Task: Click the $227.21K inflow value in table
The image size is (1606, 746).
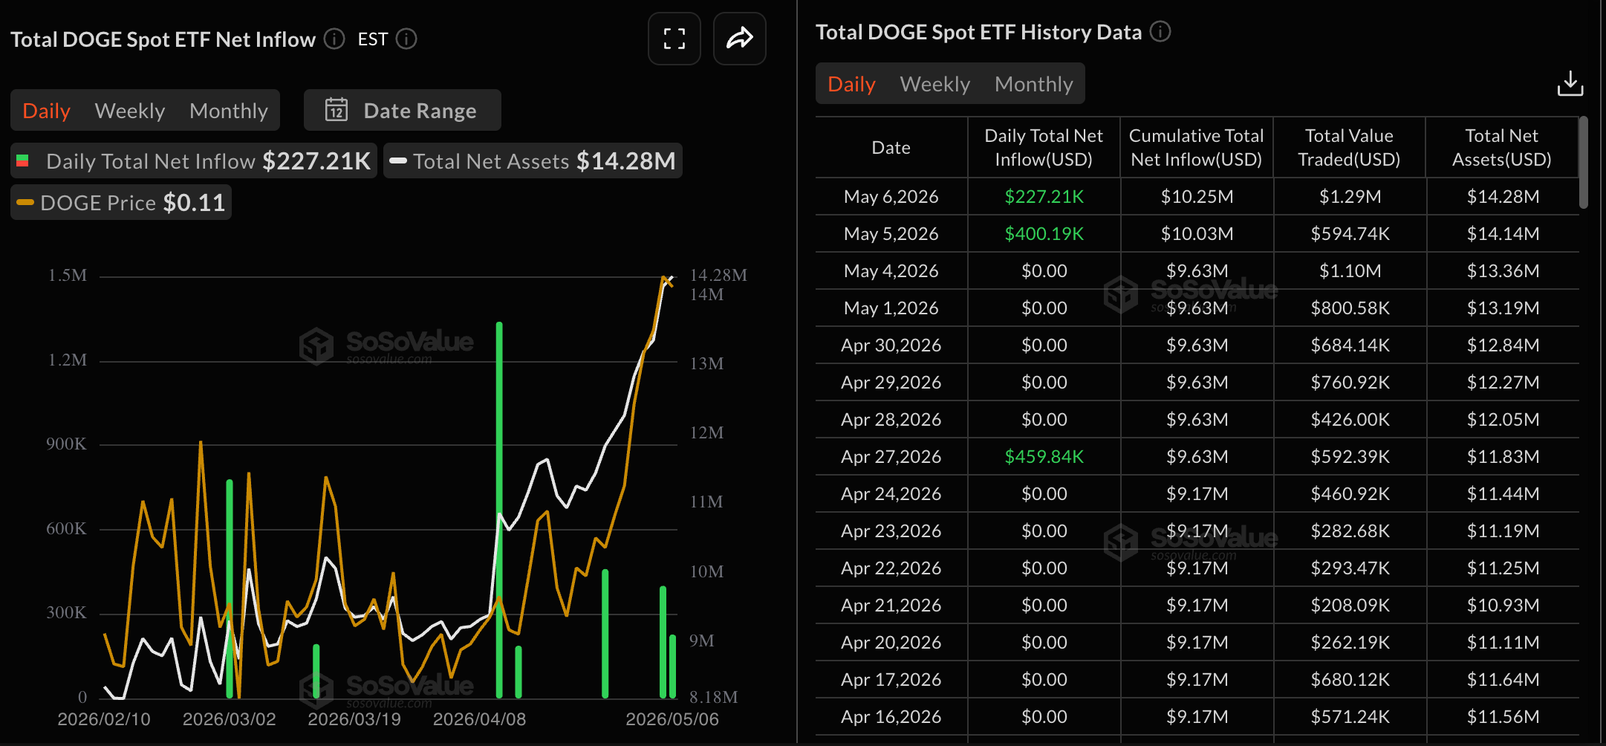Action: pyautogui.click(x=1044, y=197)
